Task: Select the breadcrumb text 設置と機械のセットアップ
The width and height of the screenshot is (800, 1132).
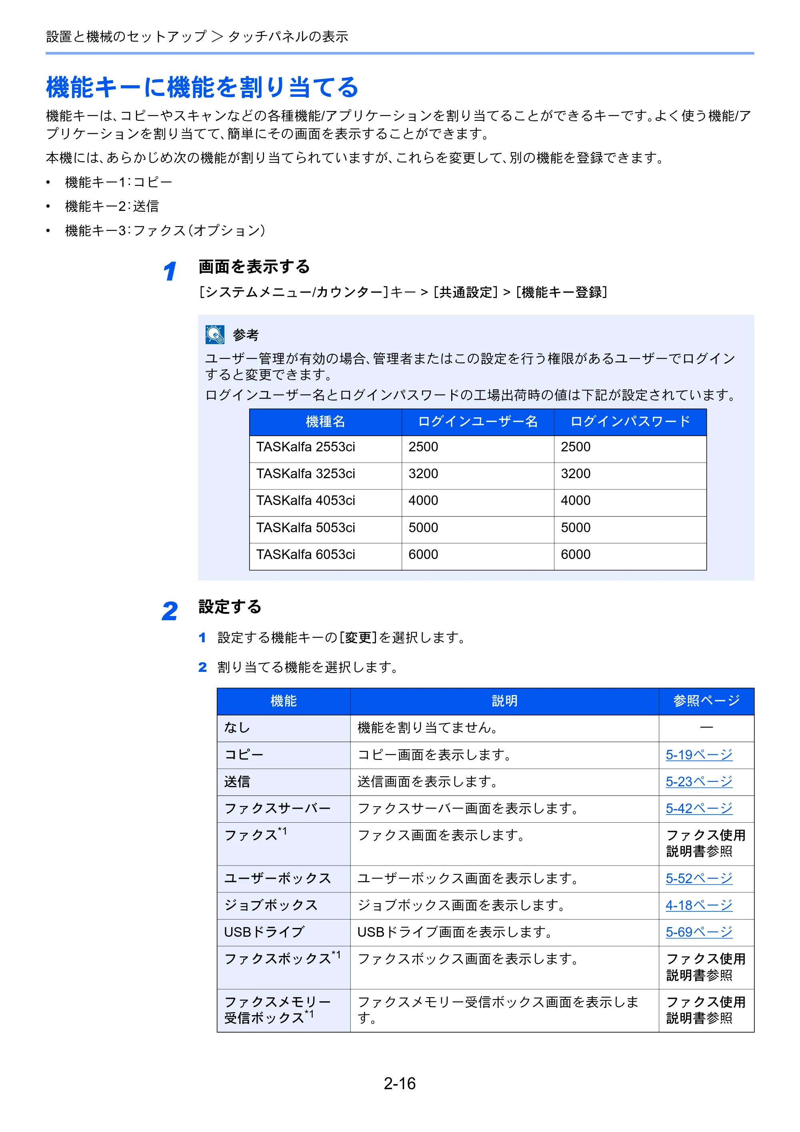Action: point(126,36)
